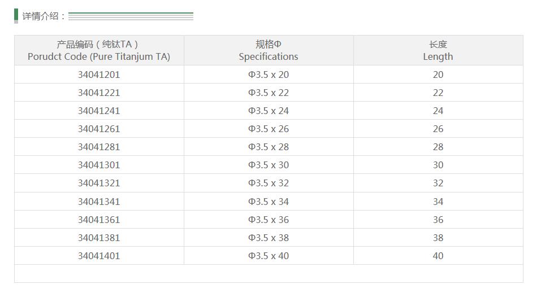Click product code 34041261
The width and height of the screenshot is (554, 293).
pyautogui.click(x=99, y=129)
